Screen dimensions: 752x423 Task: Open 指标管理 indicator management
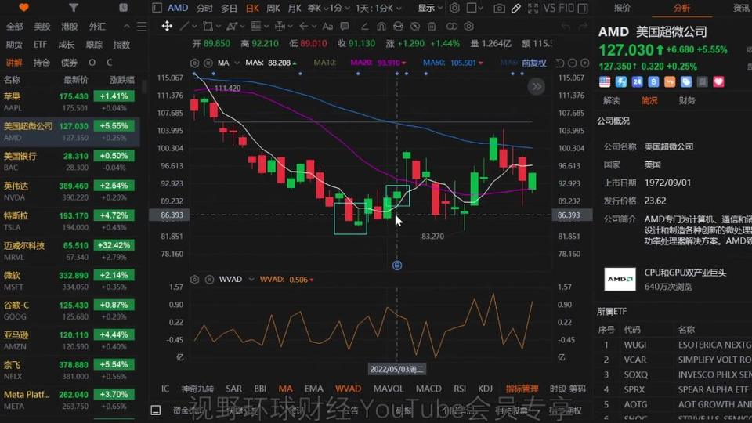(522, 389)
